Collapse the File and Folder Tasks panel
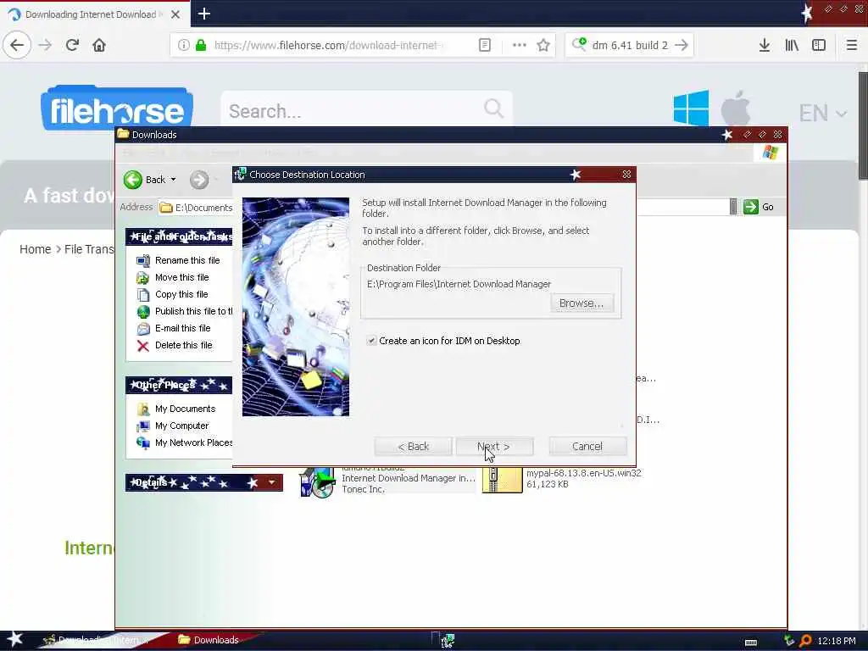 [179, 236]
